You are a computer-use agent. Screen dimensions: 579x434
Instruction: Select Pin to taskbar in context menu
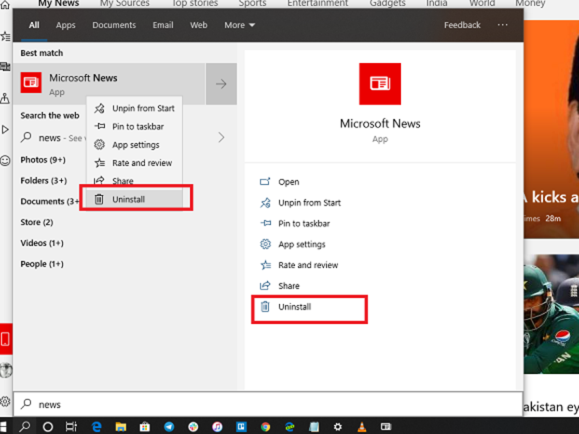pos(138,126)
